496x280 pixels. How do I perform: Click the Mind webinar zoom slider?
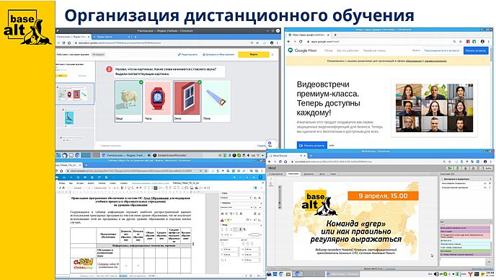(x=280, y=197)
